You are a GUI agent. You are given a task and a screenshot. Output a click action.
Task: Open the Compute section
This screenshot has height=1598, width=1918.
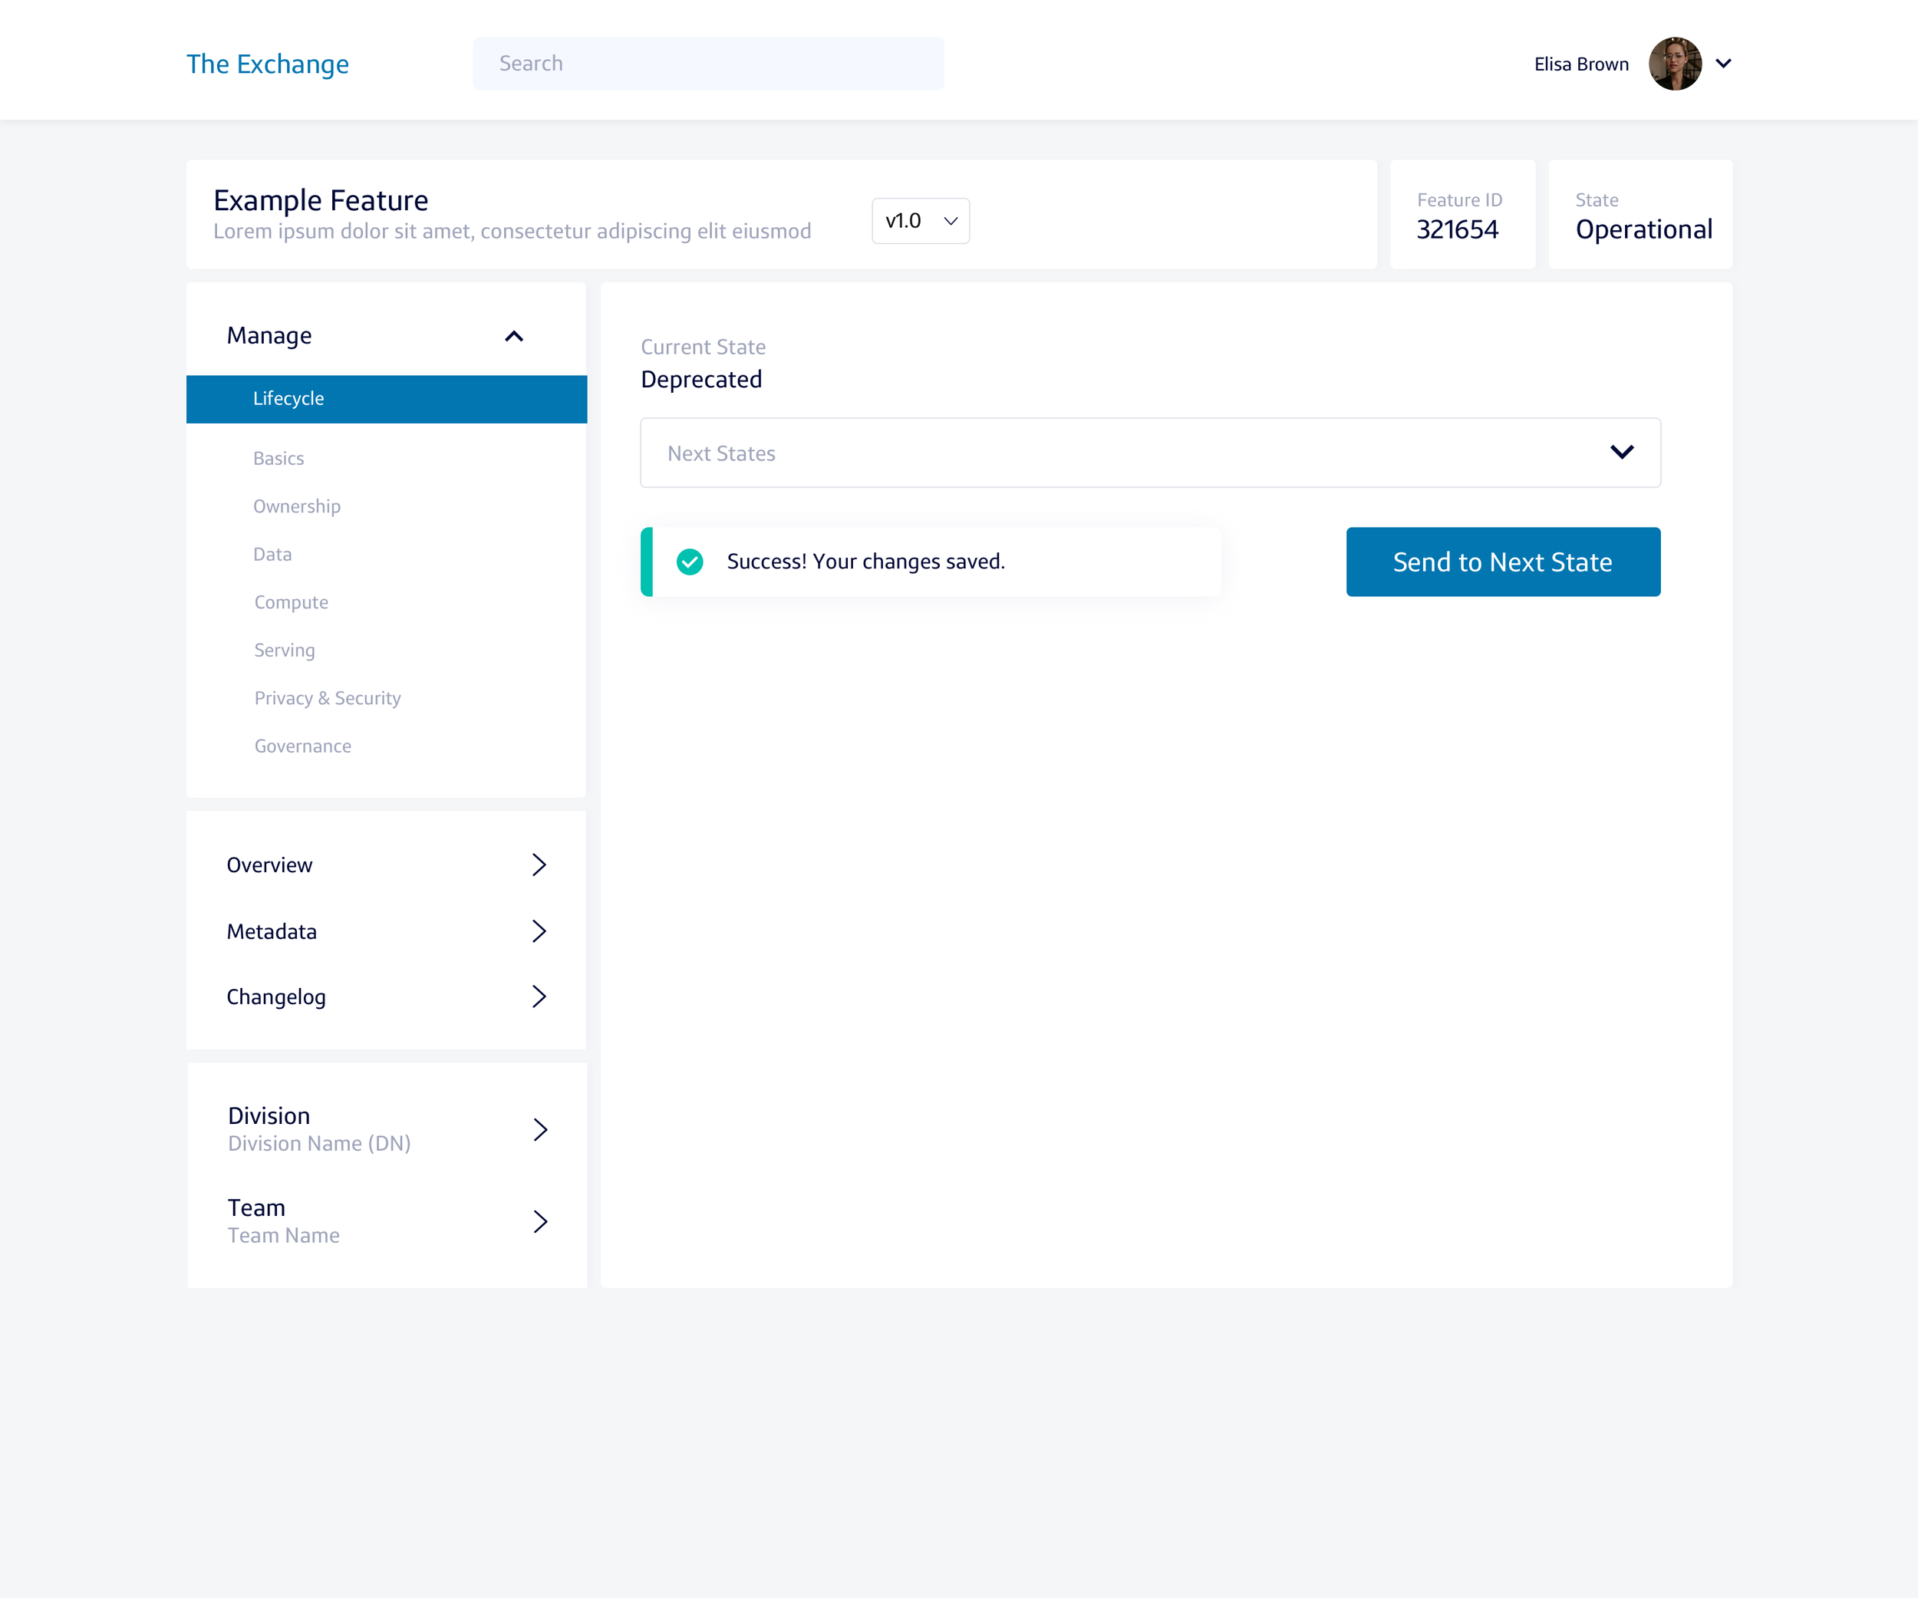point(291,603)
